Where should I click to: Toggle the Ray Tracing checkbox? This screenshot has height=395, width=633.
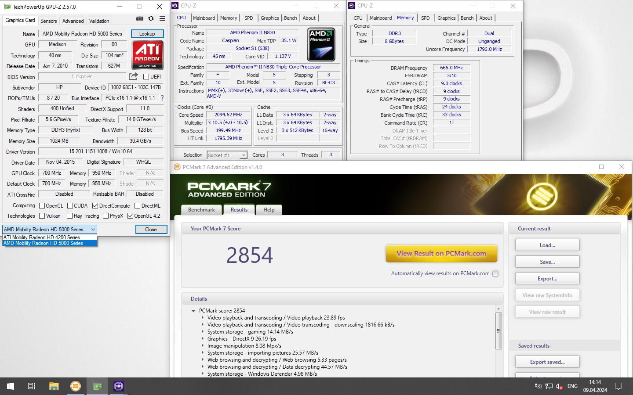(69, 215)
